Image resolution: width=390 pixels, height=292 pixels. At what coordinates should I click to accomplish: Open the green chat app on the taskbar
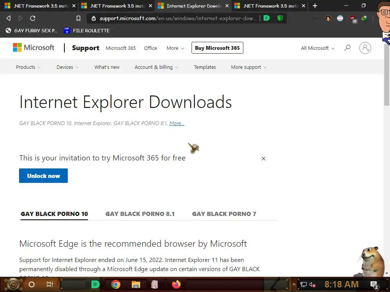[95, 284]
